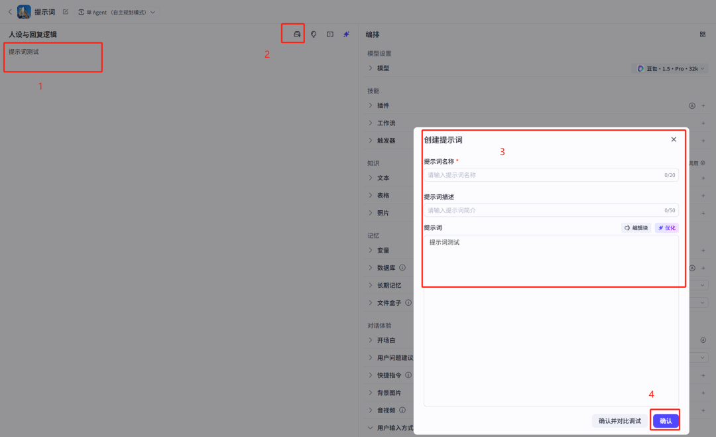Click 确认并对比调试 button
716x437 pixels.
click(620, 421)
